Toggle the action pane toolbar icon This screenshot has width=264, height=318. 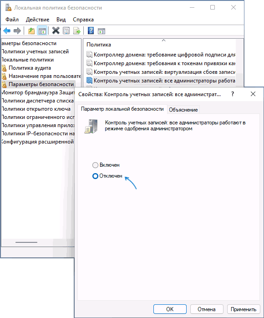coord(102,31)
